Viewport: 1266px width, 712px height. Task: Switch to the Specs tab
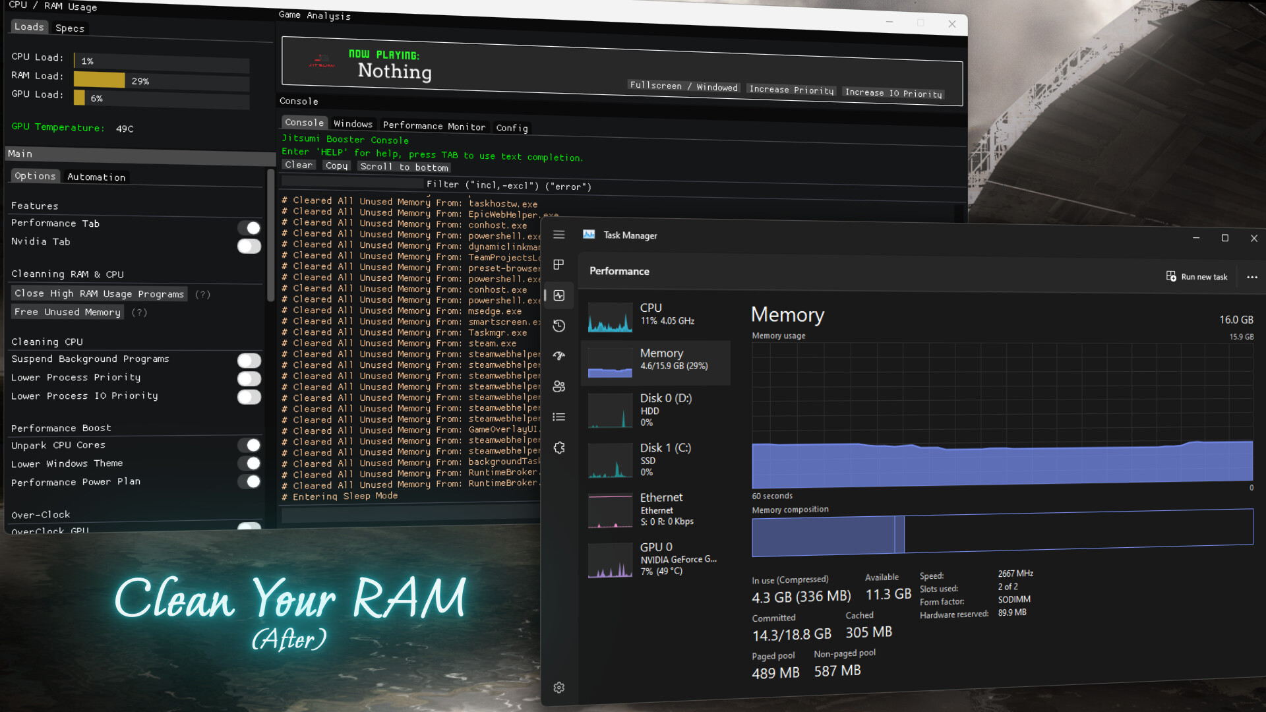pos(69,28)
